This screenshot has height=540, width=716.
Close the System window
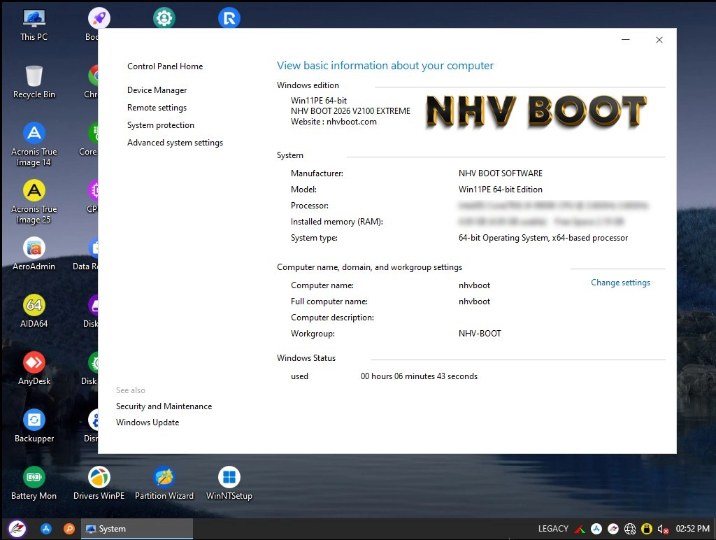click(659, 40)
